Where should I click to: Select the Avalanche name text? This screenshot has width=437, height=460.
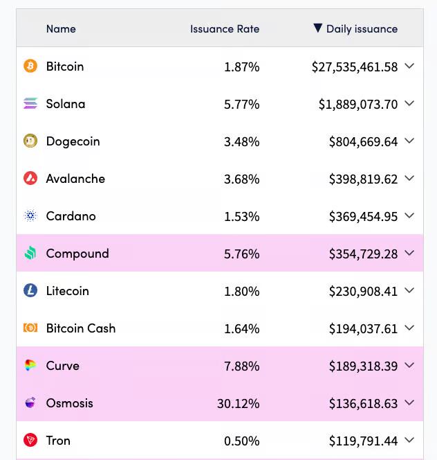[75, 179]
